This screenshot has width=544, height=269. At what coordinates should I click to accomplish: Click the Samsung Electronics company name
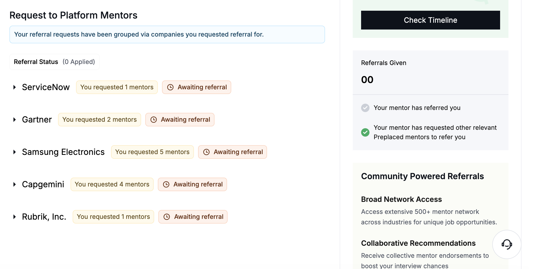coord(63,152)
